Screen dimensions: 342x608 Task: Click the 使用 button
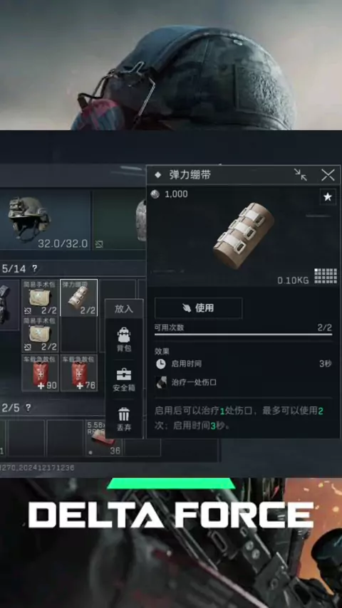(x=198, y=308)
